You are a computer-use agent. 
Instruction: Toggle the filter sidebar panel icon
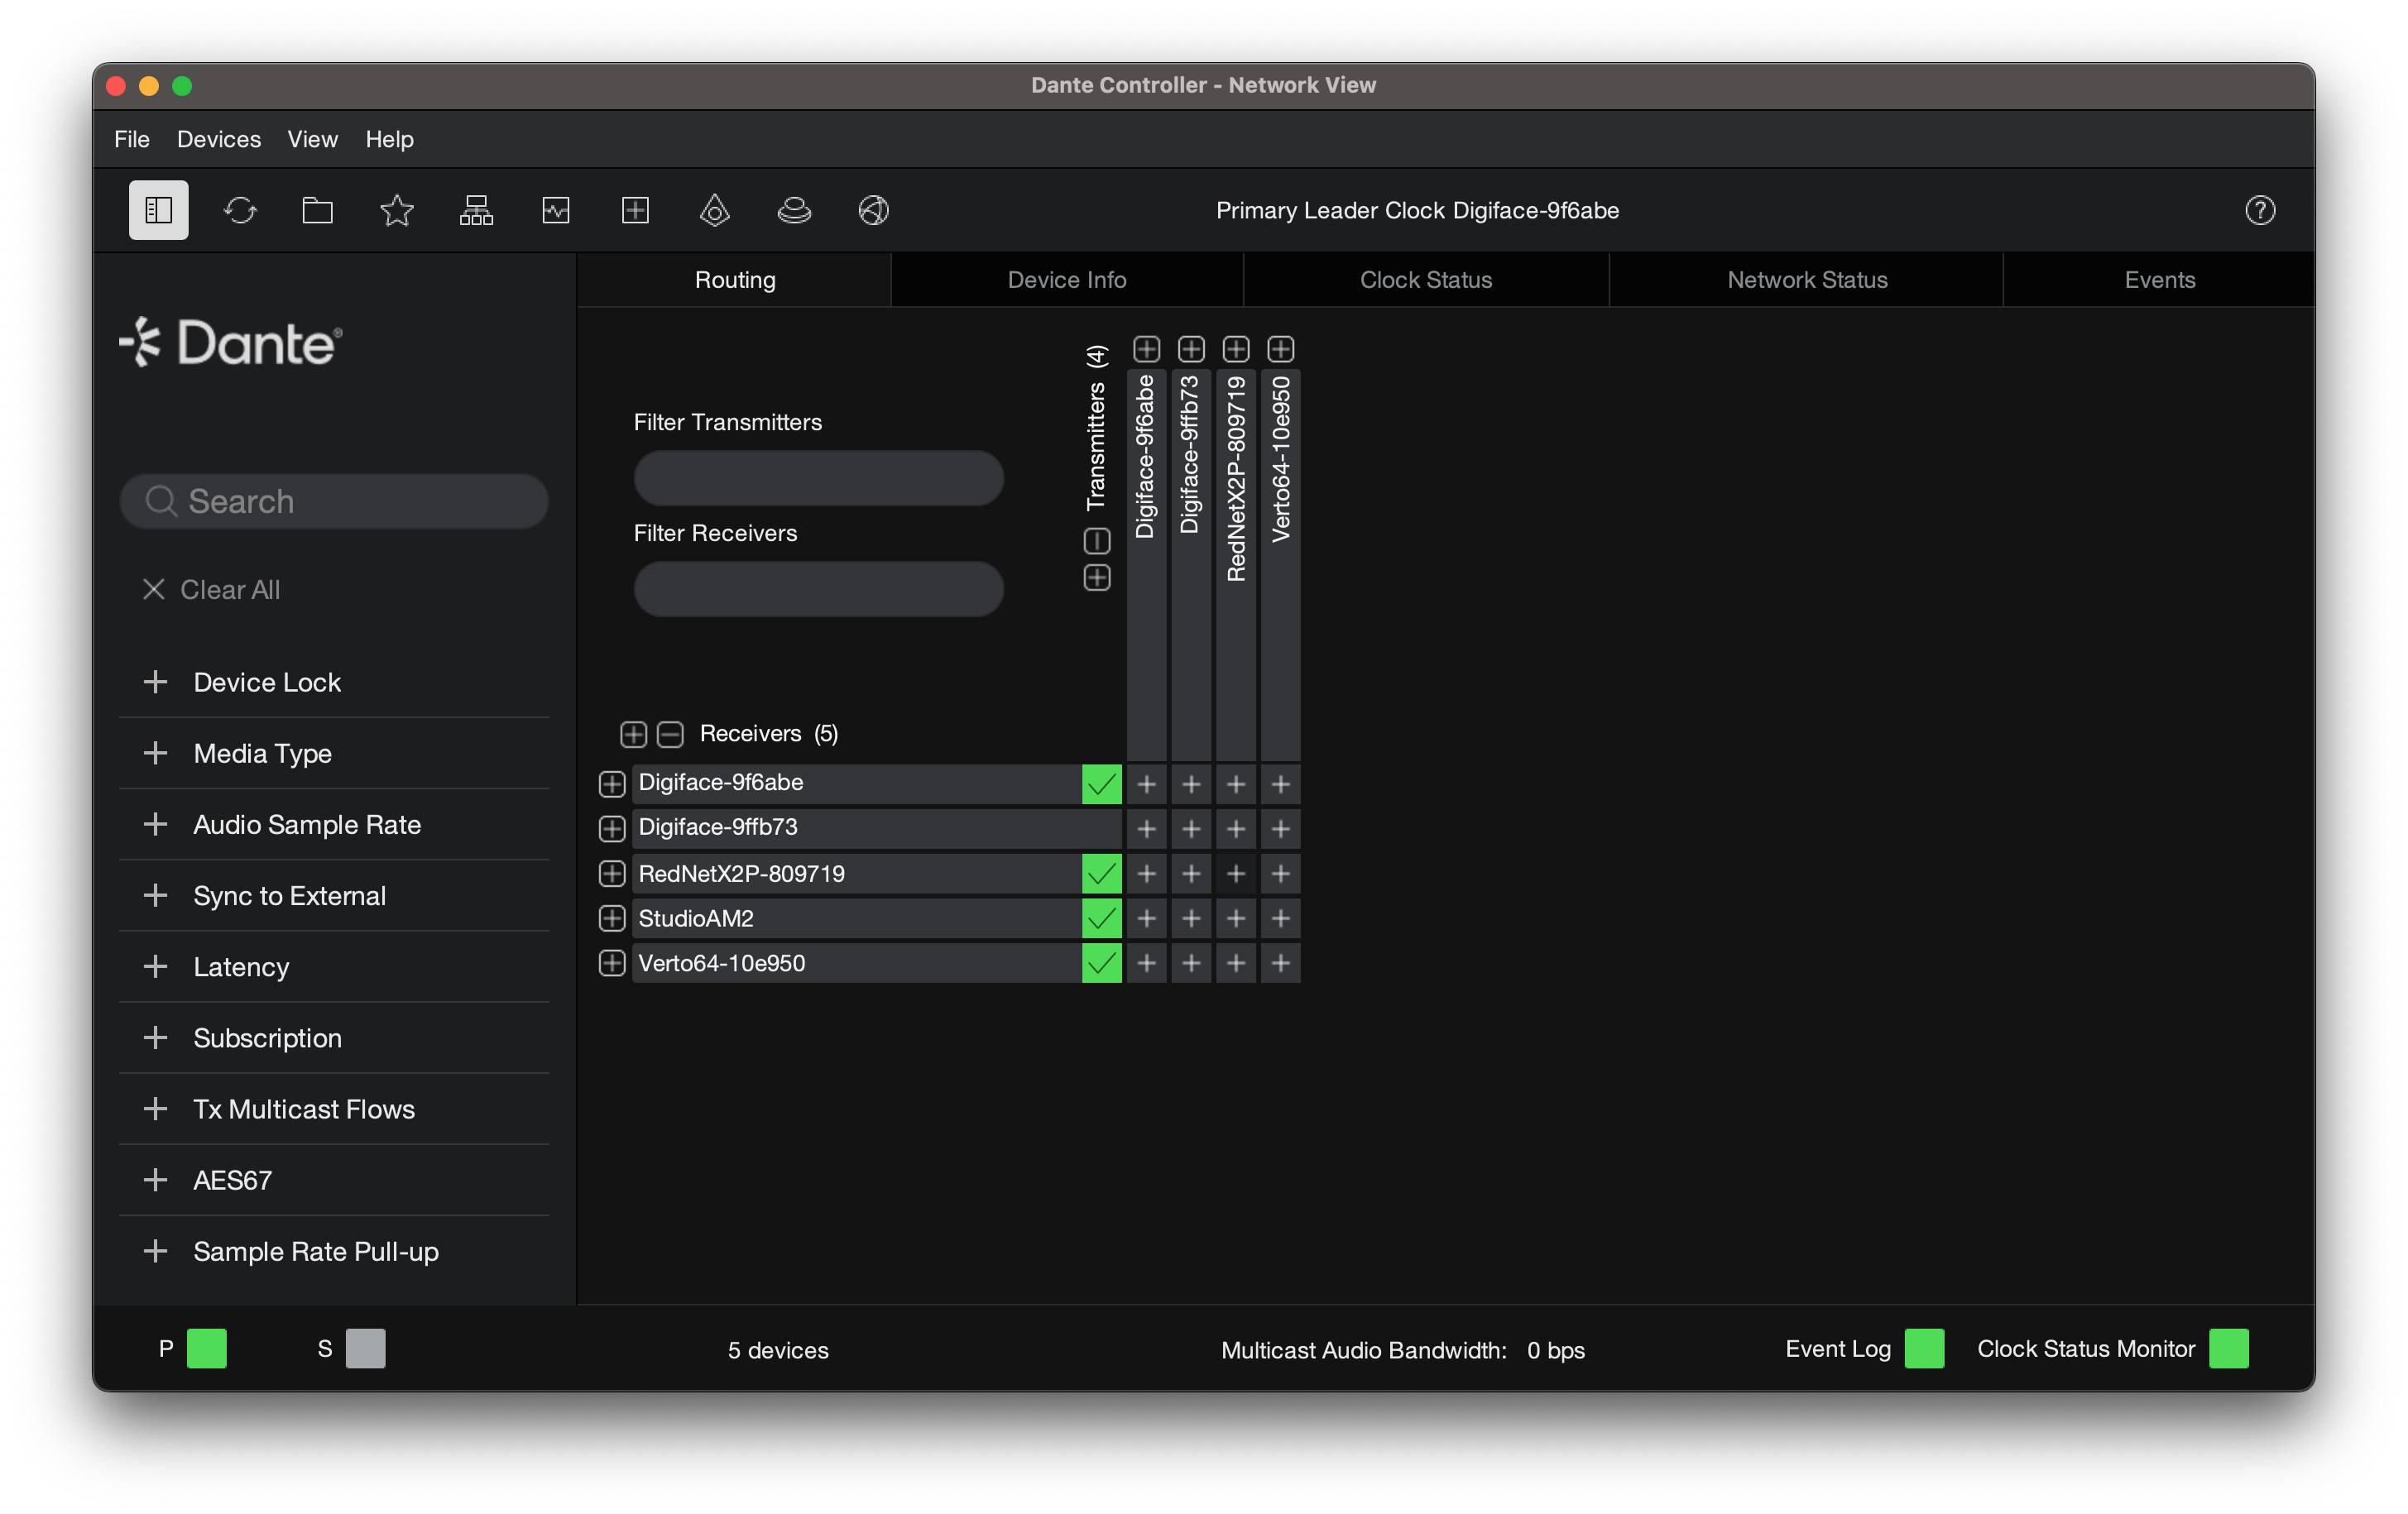158,210
